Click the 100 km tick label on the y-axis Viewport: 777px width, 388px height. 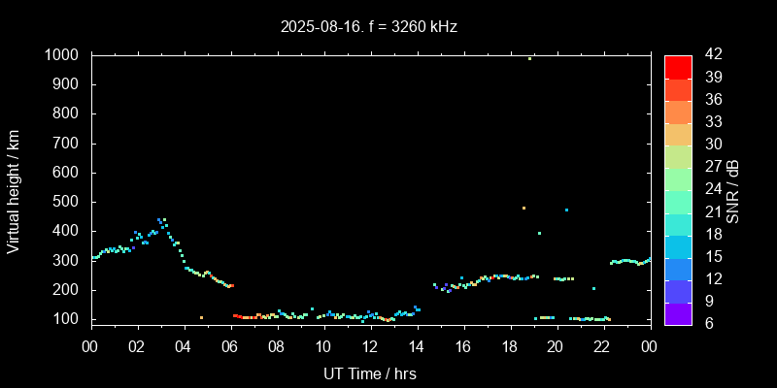(x=67, y=319)
